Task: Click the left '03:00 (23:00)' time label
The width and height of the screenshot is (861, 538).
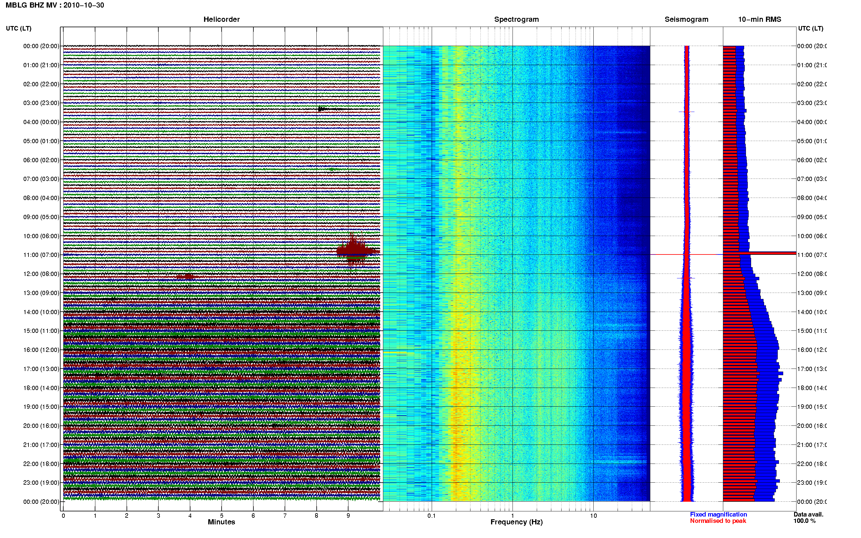Action: click(41, 103)
